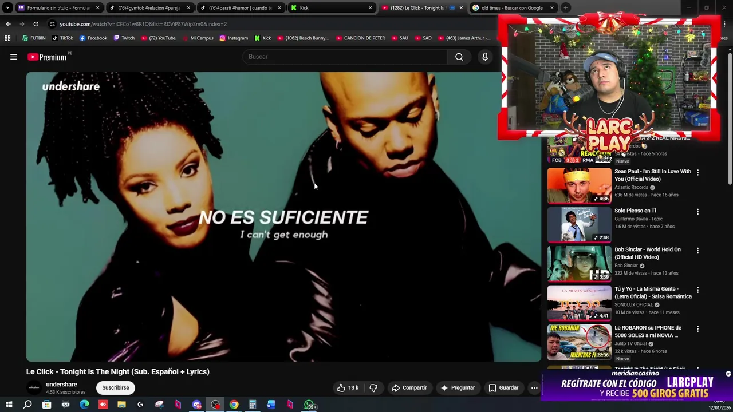This screenshot has width=733, height=412.
Task: Click SONOLUX OFICIAL channel name
Action: coord(633,304)
